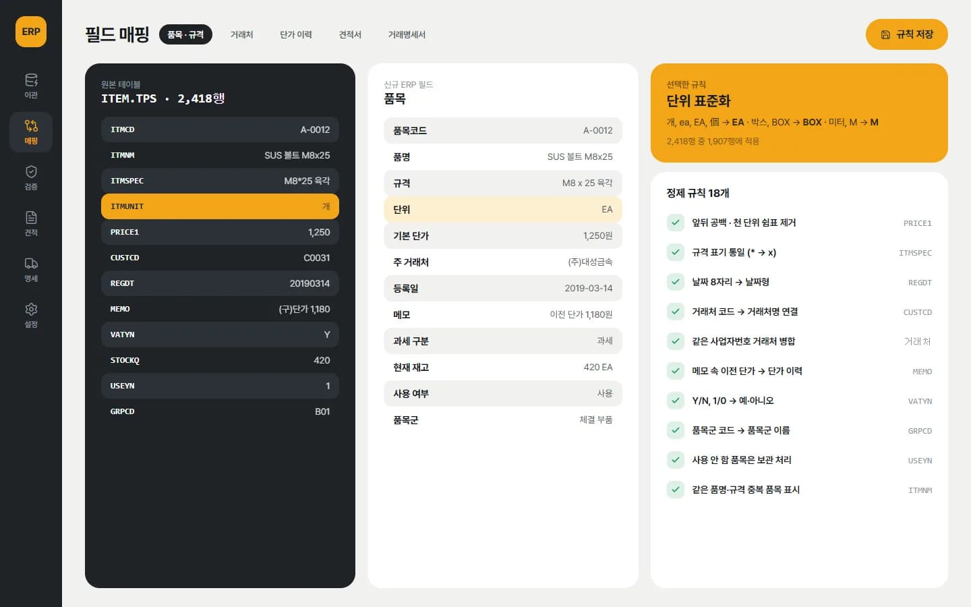
Task: Select the VATYN source row
Action: coord(220,335)
